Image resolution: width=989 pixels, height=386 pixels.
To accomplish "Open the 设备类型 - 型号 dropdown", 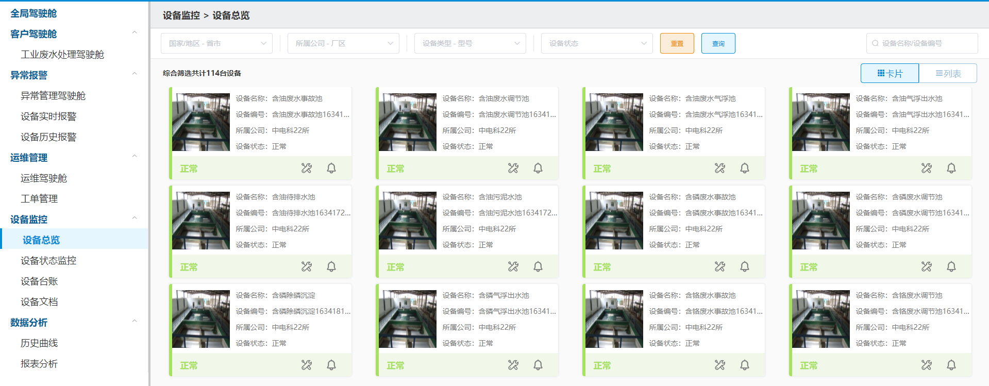I will (x=470, y=43).
